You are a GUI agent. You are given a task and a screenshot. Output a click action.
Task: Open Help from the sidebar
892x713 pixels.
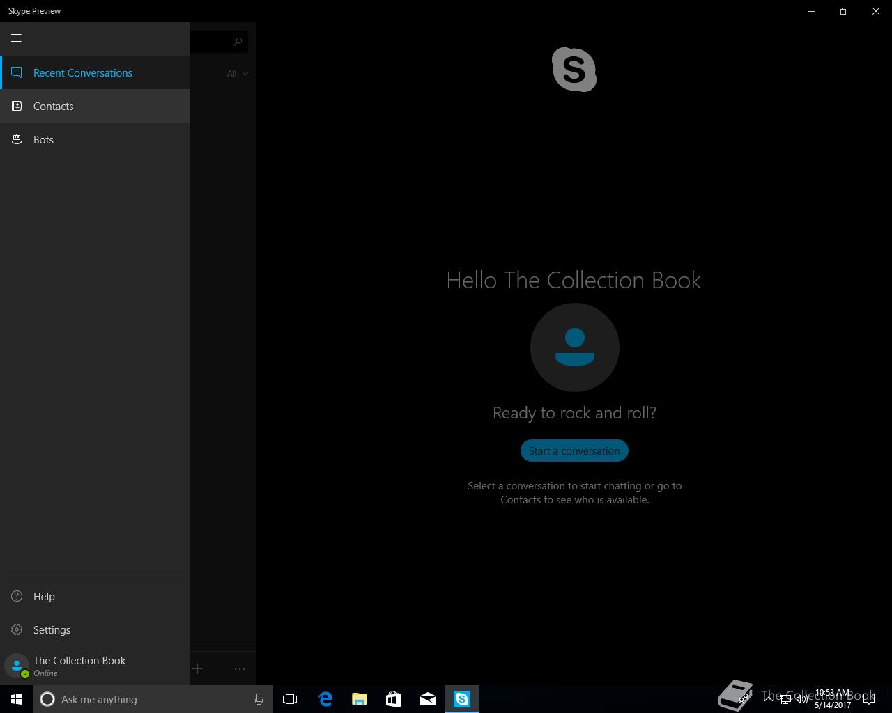95,596
